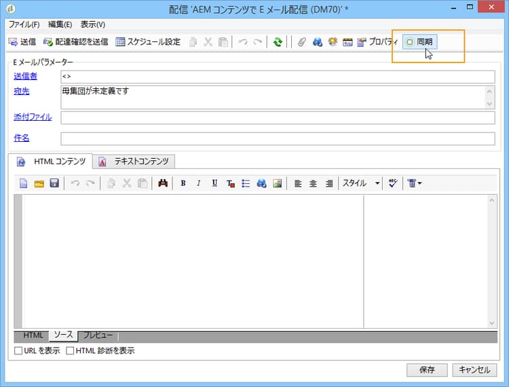Click the spell check ABC icon

pos(393,183)
